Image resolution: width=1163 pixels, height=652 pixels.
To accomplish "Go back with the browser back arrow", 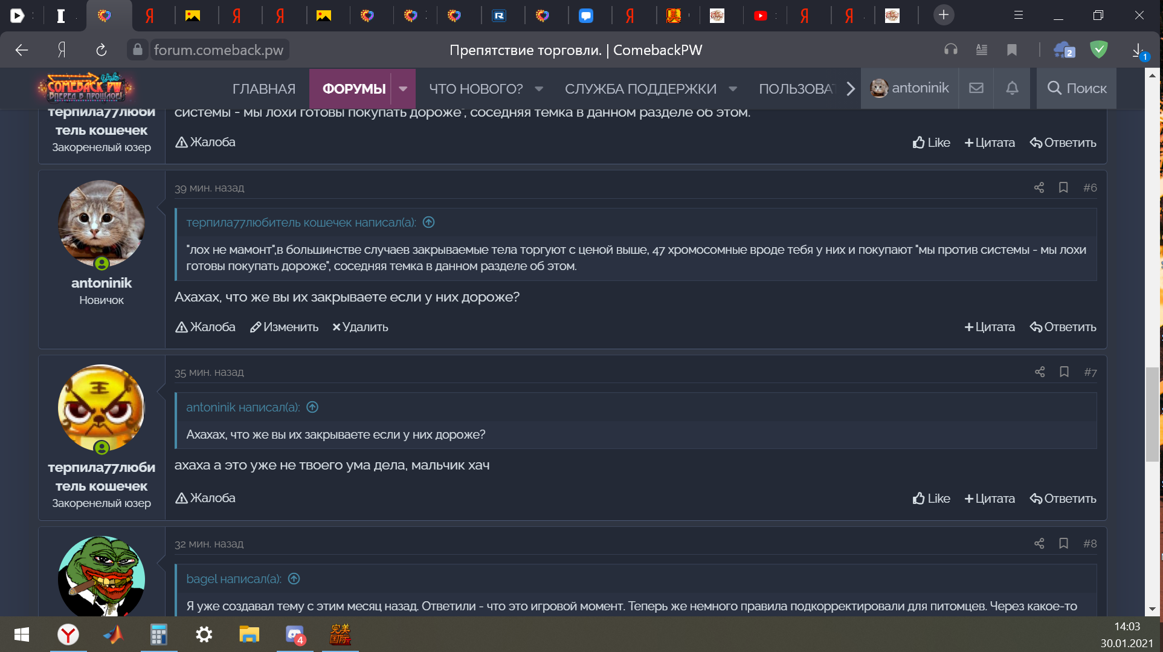I will point(22,50).
